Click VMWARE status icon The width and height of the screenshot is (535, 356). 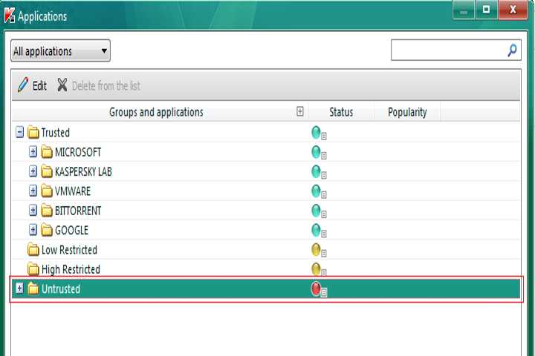click(319, 191)
